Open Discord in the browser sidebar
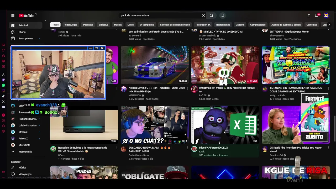Viewport: 336px width, 189px height. (3, 107)
